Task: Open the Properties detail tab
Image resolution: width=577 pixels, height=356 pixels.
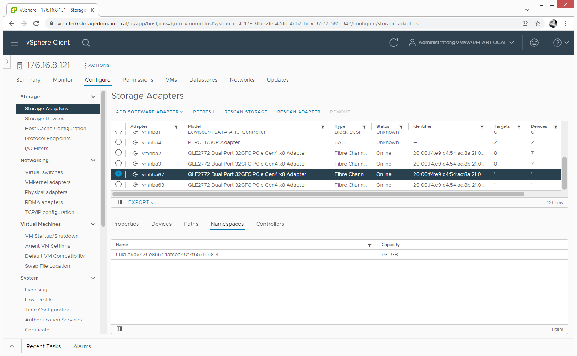Action: (x=125, y=224)
